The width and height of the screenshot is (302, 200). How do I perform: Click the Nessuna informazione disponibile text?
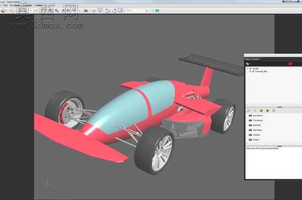pyautogui.click(x=262, y=148)
